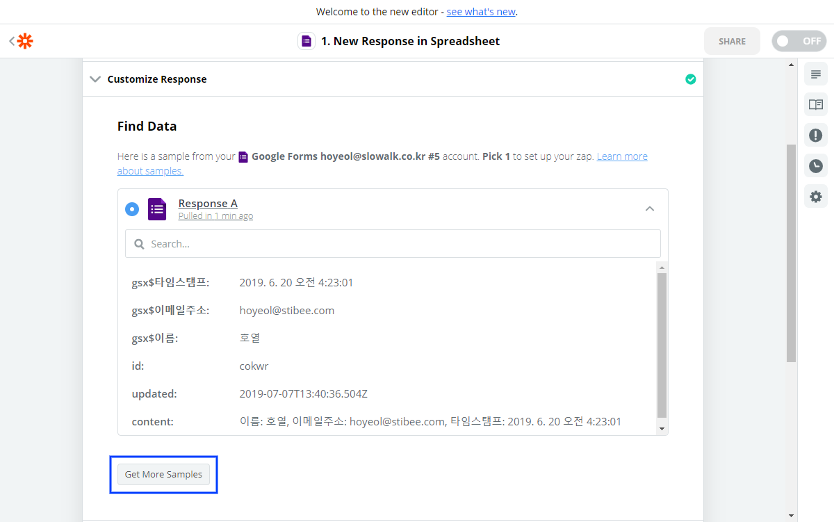
Task: Click sample list scroll-down arrow
Action: (662, 429)
